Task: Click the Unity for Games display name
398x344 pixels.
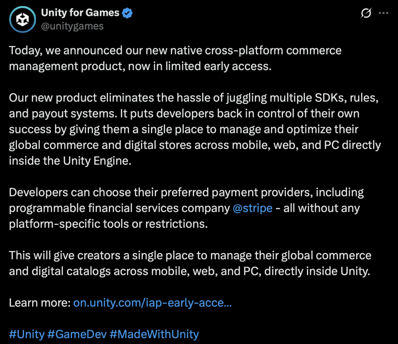Action: [x=80, y=13]
